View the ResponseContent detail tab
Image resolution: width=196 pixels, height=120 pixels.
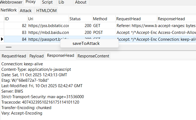93,56
